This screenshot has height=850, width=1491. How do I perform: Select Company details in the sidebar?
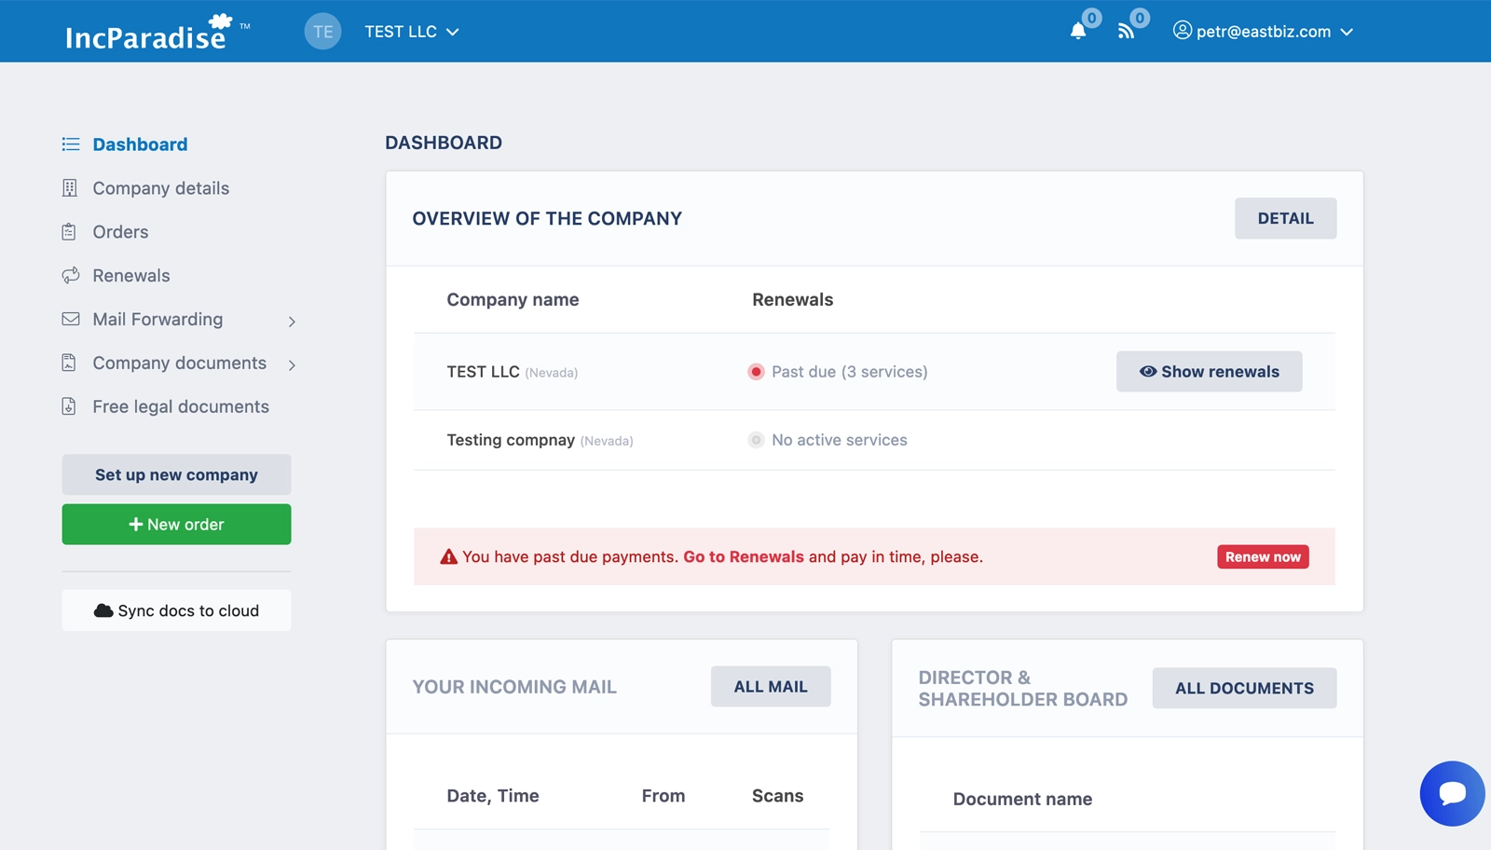(x=160, y=187)
